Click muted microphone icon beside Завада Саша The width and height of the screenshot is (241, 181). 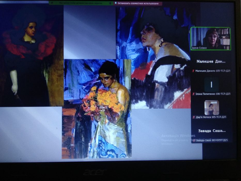pos(193,141)
